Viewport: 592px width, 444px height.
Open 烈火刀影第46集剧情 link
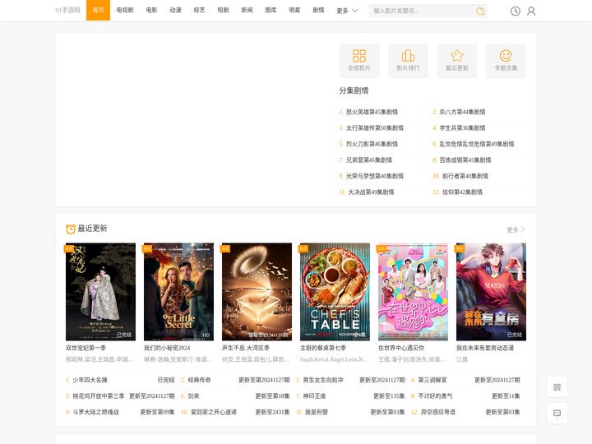click(x=372, y=144)
